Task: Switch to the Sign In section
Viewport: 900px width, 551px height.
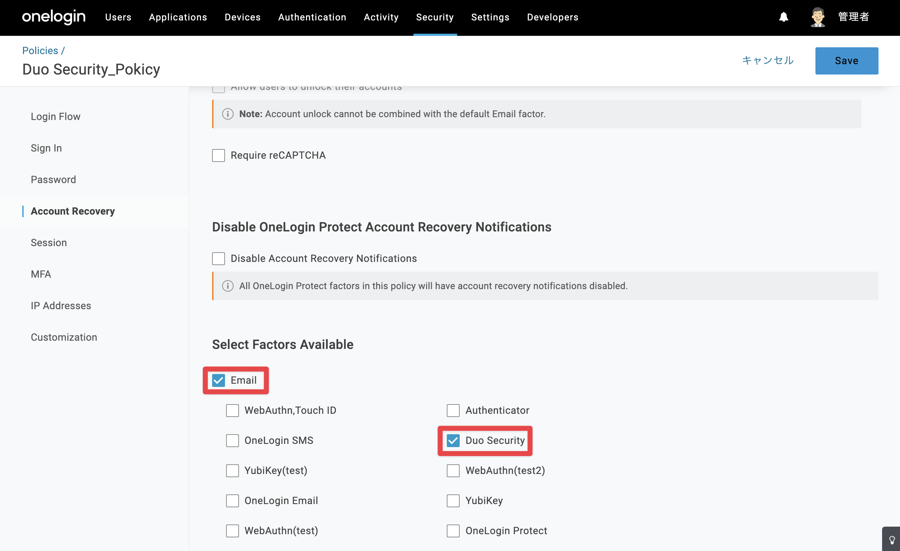Action: point(46,148)
